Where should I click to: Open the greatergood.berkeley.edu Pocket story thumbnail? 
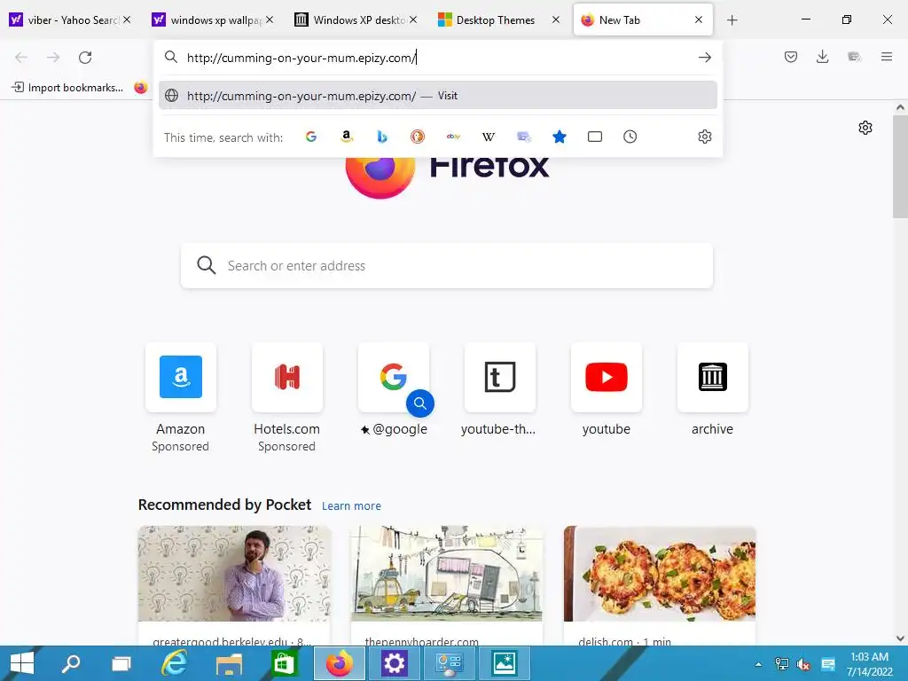click(234, 574)
